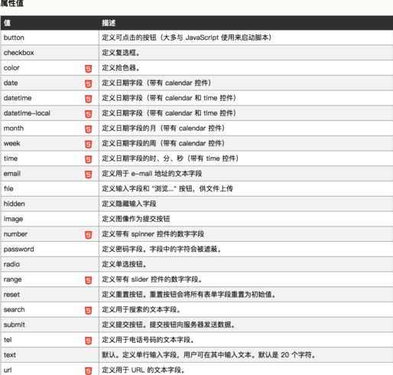Select the 'url' value text
This screenshot has width=393, height=375.
pos(8,370)
